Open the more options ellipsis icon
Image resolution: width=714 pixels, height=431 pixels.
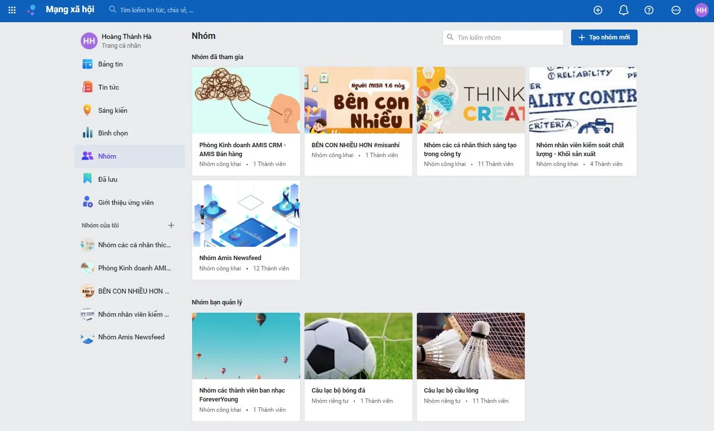click(676, 10)
